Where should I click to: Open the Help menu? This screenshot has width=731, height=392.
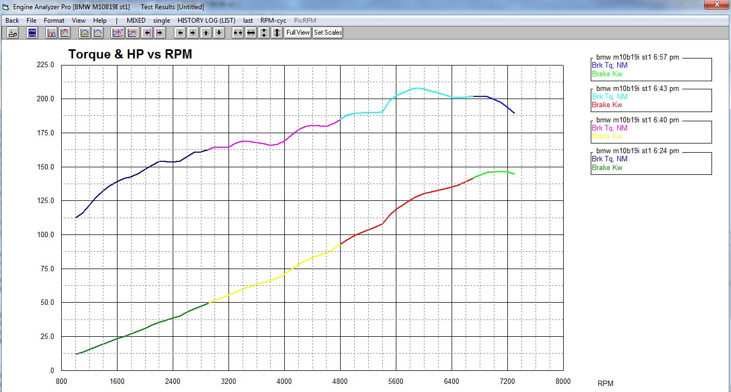pyautogui.click(x=100, y=20)
